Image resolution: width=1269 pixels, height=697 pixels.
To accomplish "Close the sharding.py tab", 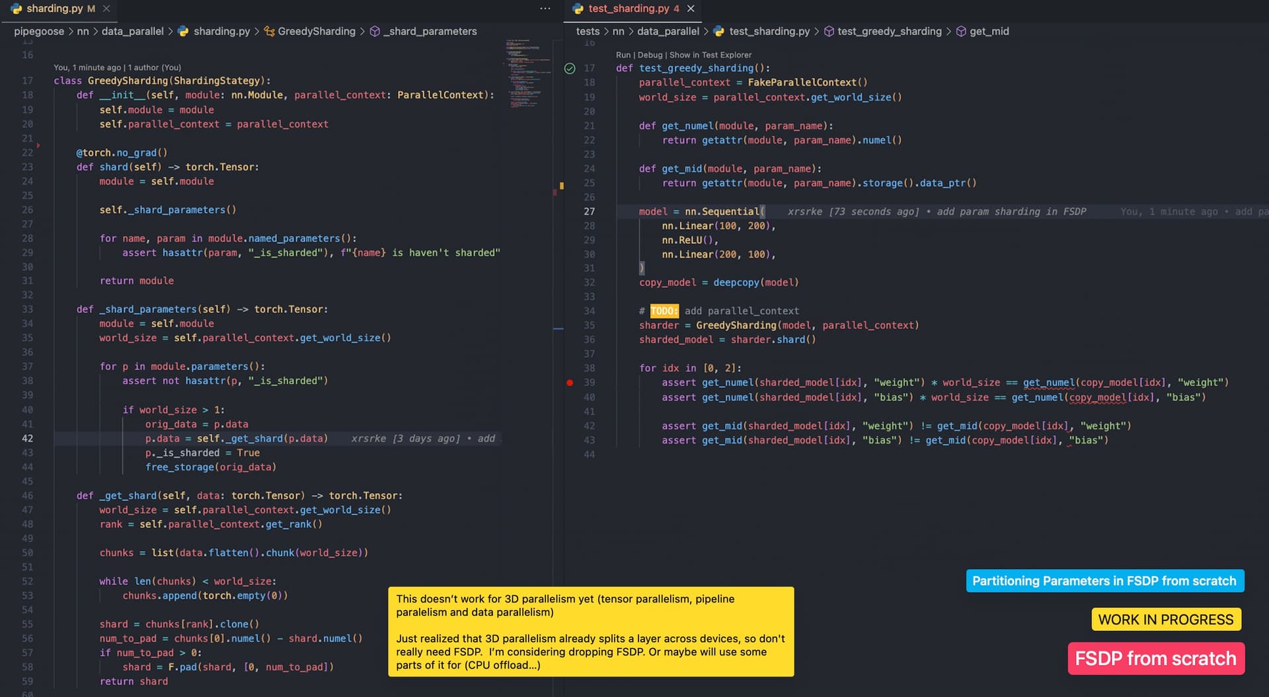I will pyautogui.click(x=106, y=9).
